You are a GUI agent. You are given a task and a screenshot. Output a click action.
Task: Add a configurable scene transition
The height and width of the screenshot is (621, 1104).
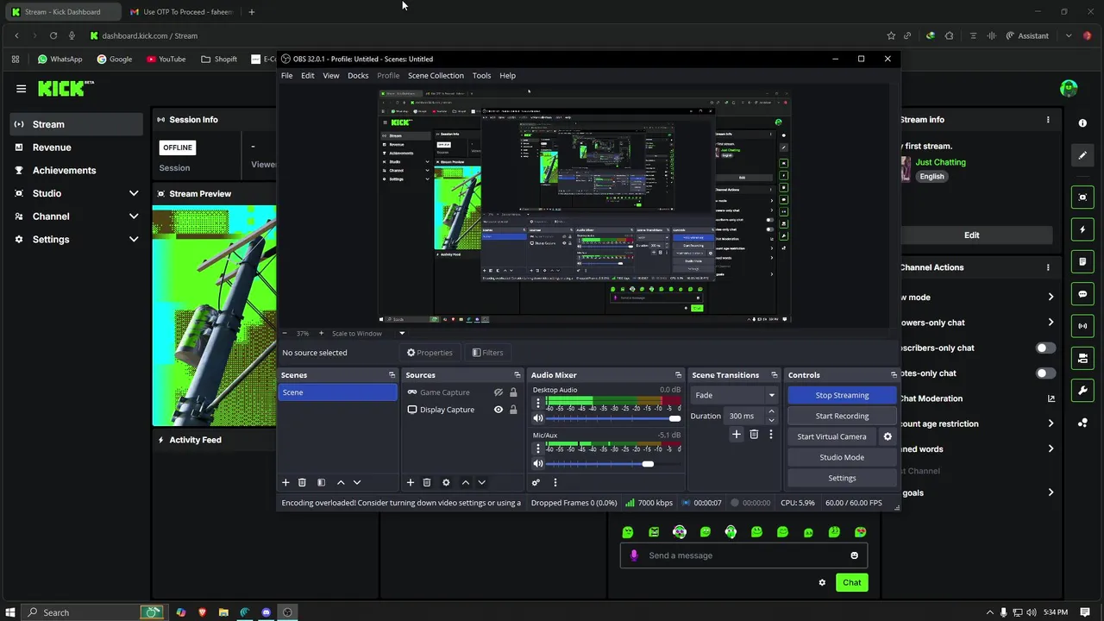pos(737,435)
